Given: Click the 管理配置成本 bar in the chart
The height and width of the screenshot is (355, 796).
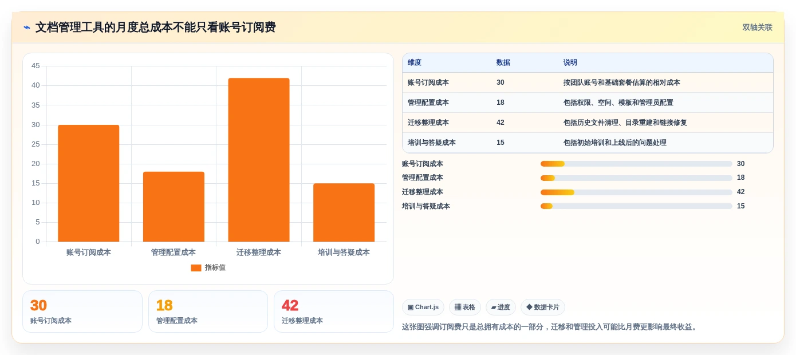Looking at the screenshot, I should click(174, 207).
